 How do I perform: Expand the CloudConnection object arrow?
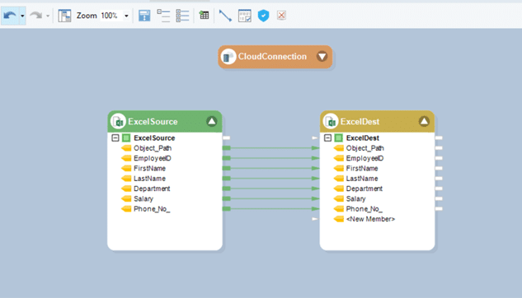pyautogui.click(x=322, y=57)
